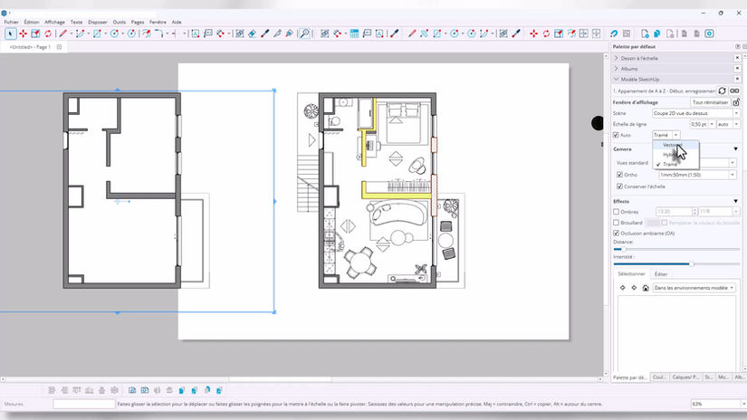747x420 pixels.
Task: Open the Affichage menu
Action: [x=55, y=22]
